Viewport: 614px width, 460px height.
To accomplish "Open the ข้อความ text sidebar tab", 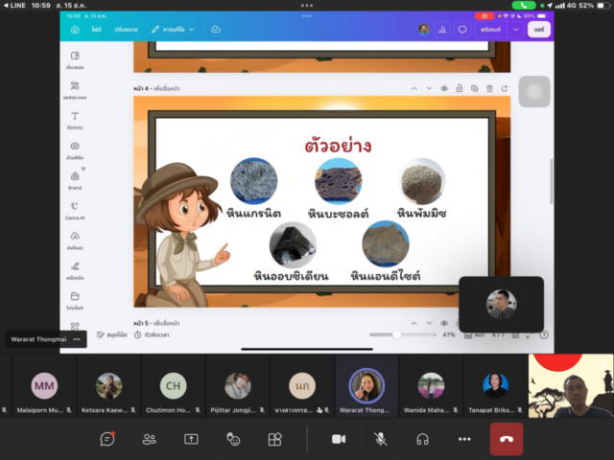I will (x=75, y=120).
